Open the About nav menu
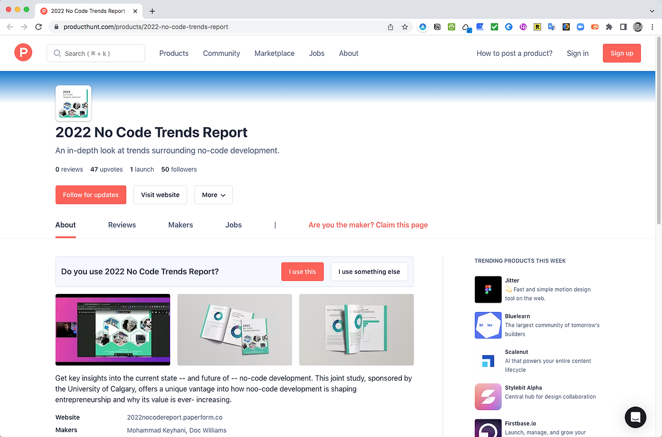This screenshot has width=662, height=437. 349,53
